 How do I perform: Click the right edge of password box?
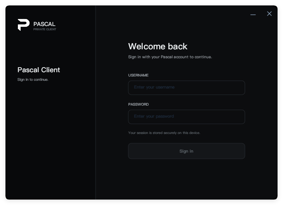coord(245,117)
